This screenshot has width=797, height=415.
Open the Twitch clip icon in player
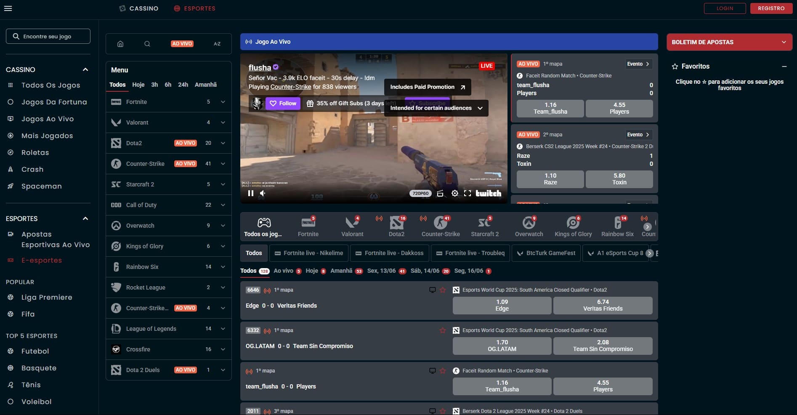(440, 193)
